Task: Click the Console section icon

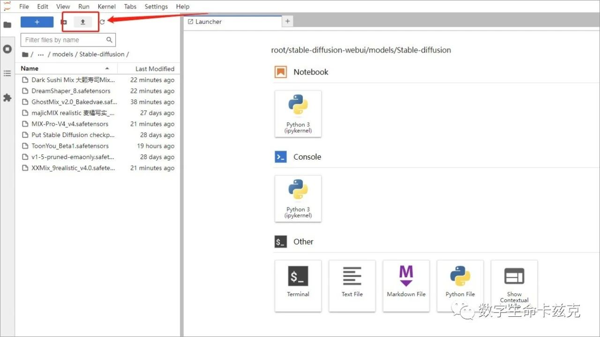Action: (x=281, y=157)
